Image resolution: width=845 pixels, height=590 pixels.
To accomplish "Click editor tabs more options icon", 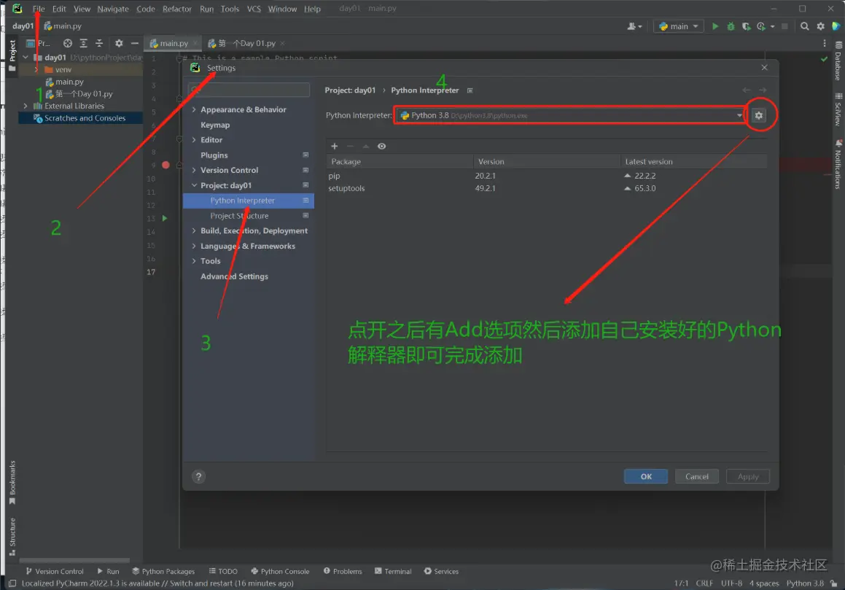I will (825, 43).
